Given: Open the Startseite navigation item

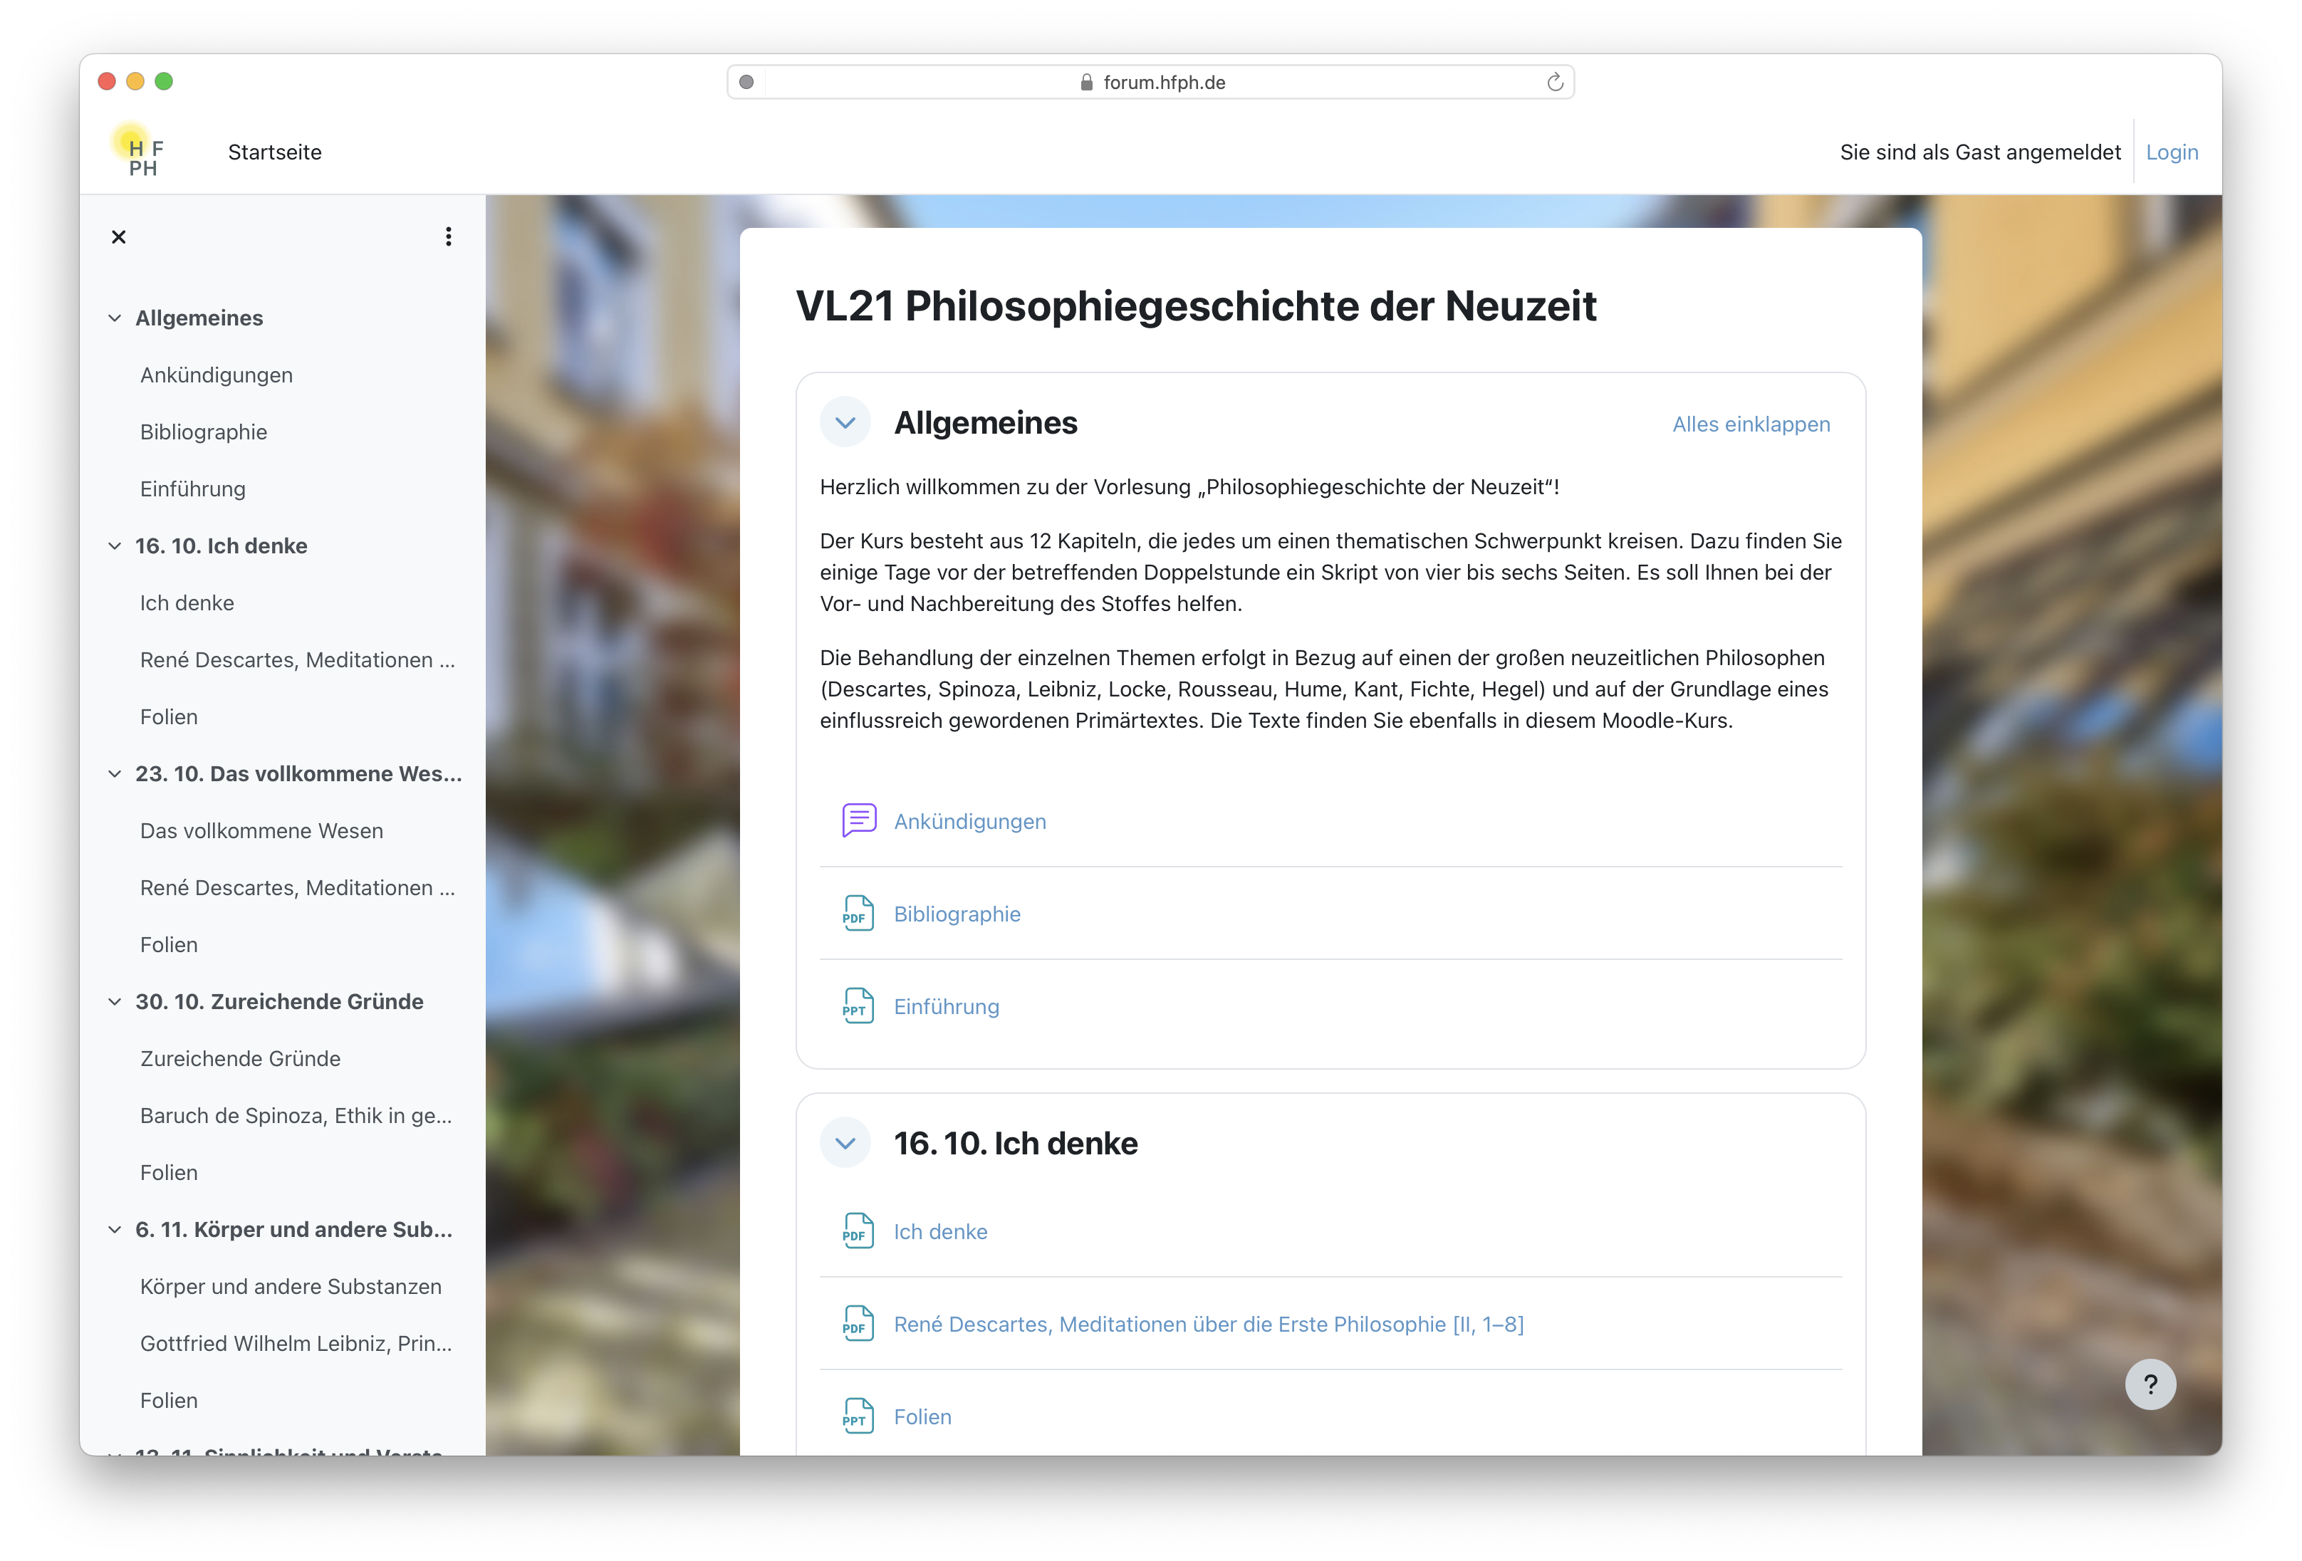Looking at the screenshot, I should coord(274,152).
